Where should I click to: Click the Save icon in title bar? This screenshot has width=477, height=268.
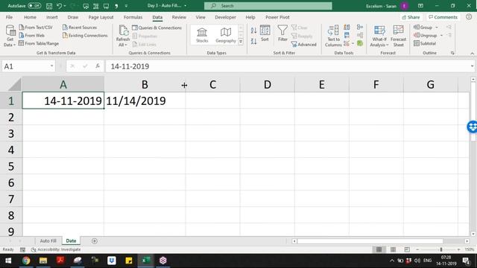click(49, 6)
